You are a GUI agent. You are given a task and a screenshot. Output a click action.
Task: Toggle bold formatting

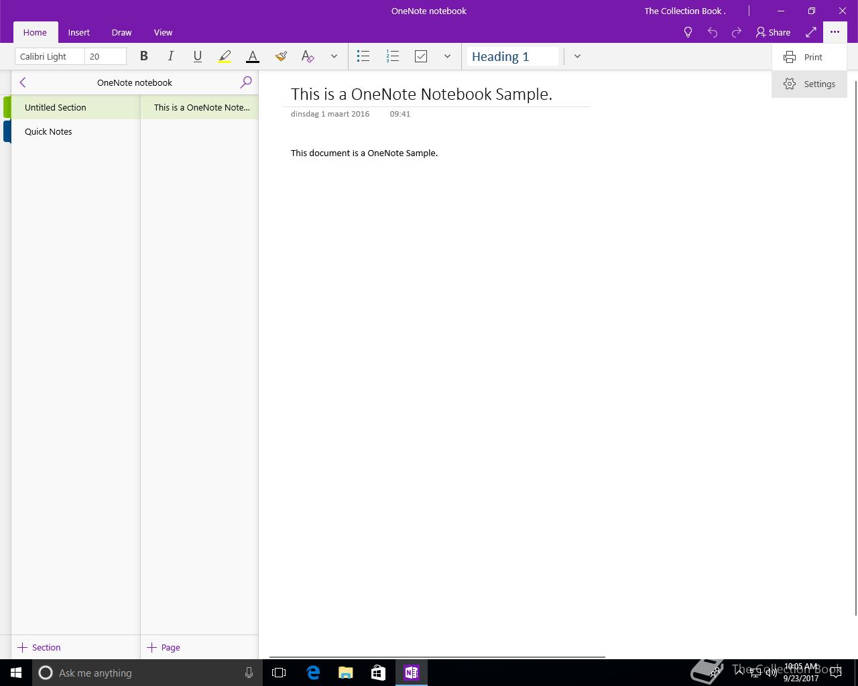[x=143, y=56]
